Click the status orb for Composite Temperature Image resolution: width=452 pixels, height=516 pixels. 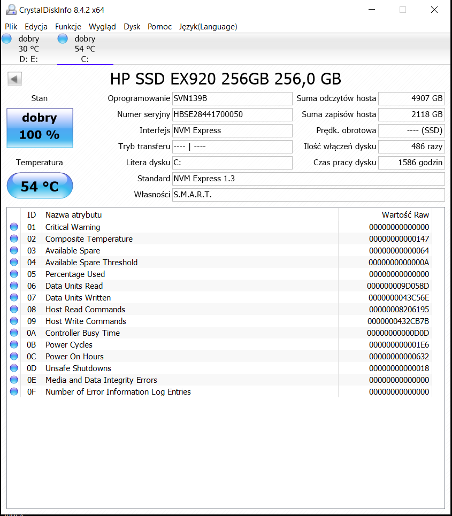click(x=14, y=238)
